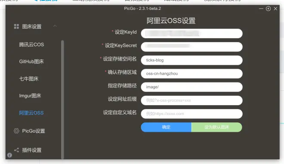
Task: Open 七牛图床 settings
Action: (x=29, y=79)
